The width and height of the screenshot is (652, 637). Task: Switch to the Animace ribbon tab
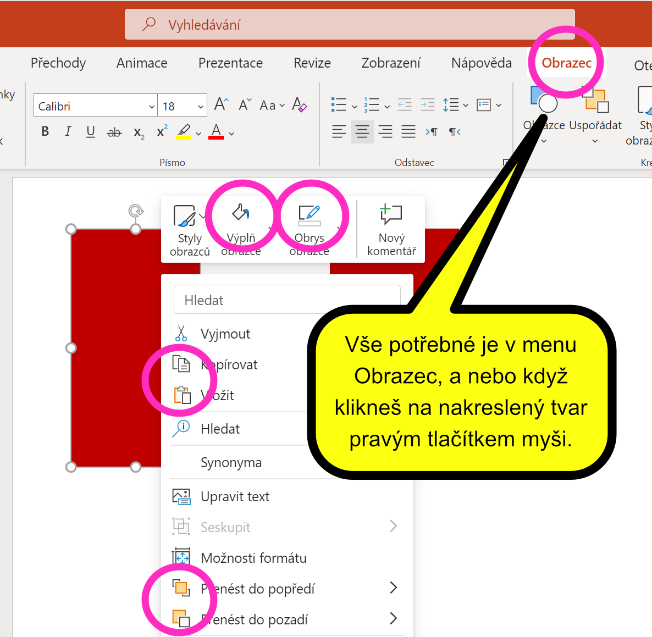coord(142,63)
